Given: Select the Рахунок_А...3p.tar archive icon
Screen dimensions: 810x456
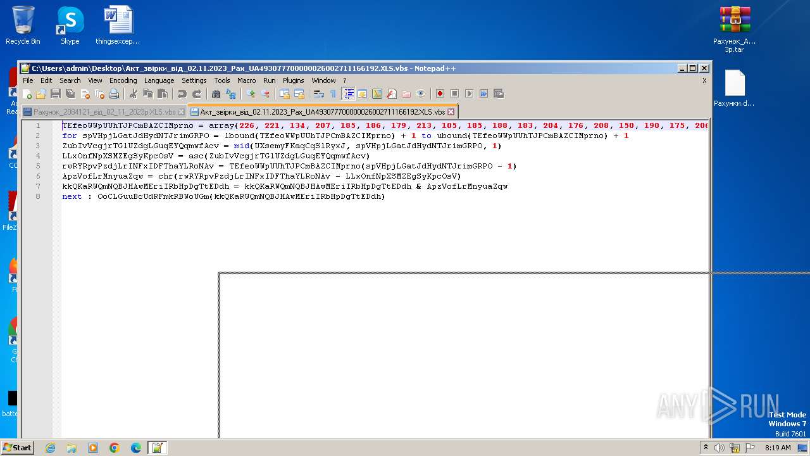Looking at the screenshot, I should point(735,29).
